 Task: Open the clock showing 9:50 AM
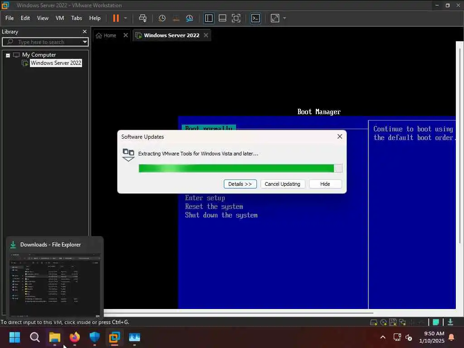tap(431, 337)
